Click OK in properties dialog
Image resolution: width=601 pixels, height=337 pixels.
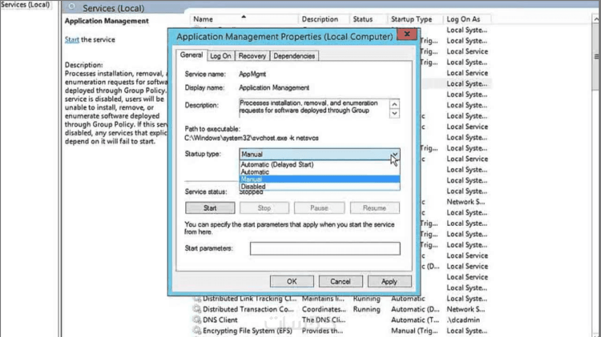[x=292, y=281]
